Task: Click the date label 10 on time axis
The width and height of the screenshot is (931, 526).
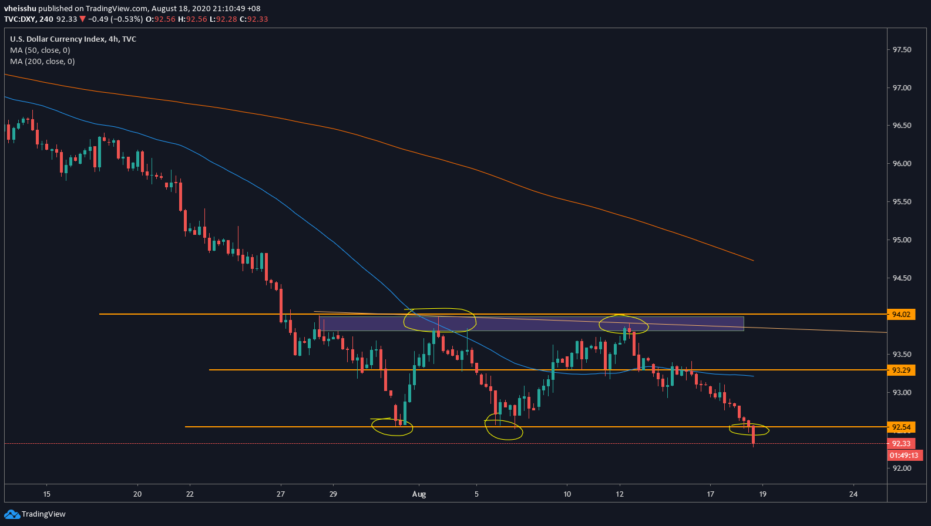Action: [x=567, y=494]
